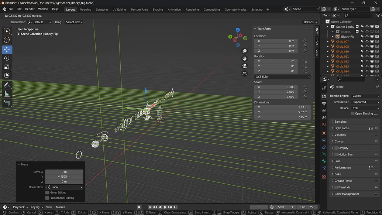Open the Drag Select Box dropdown

click(74, 22)
